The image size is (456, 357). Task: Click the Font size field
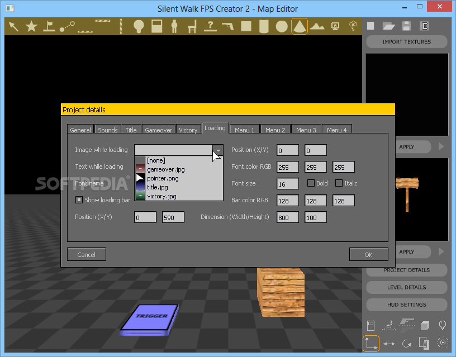(x=288, y=184)
